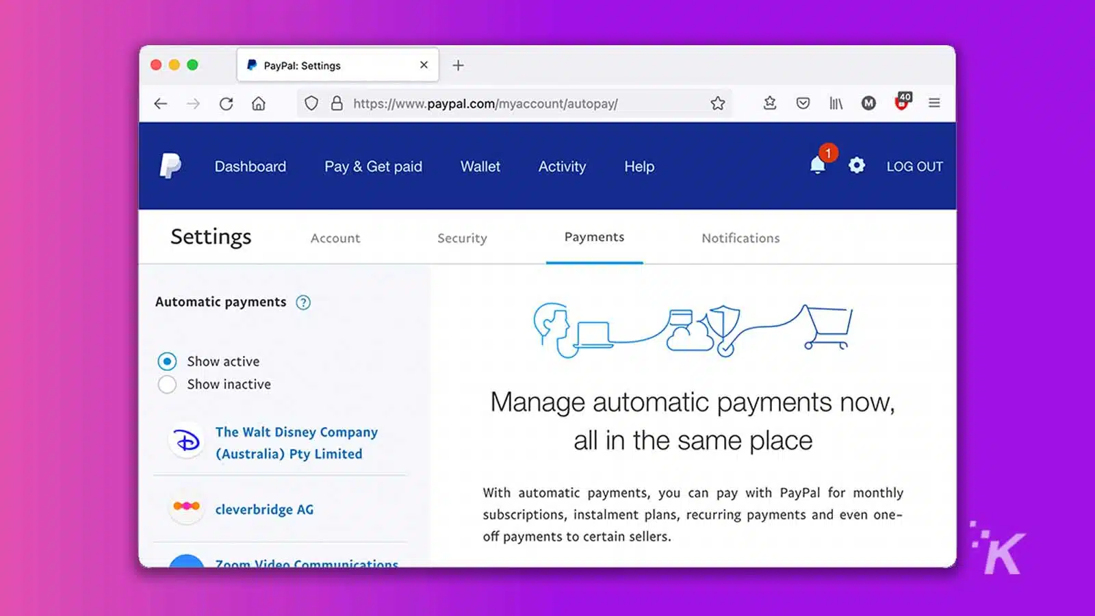Screen dimensions: 1095x616
Task: Switch to the Security tab
Action: (x=462, y=238)
